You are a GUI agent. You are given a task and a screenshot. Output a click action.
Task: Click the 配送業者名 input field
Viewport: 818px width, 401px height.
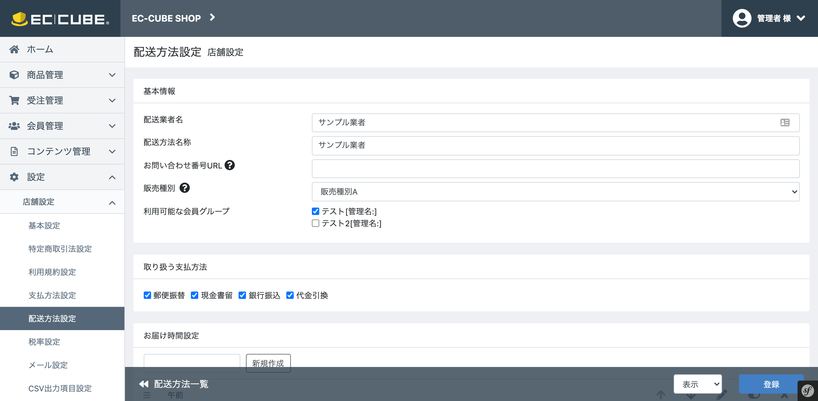[555, 122]
